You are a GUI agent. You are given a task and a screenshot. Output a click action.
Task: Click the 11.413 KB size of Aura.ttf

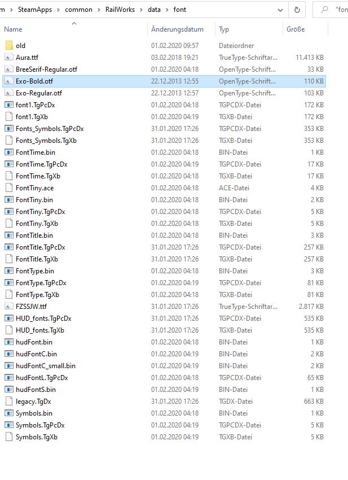[x=310, y=58]
